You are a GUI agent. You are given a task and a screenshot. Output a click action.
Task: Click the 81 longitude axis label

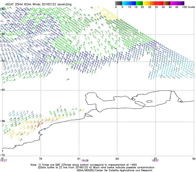(79, 159)
